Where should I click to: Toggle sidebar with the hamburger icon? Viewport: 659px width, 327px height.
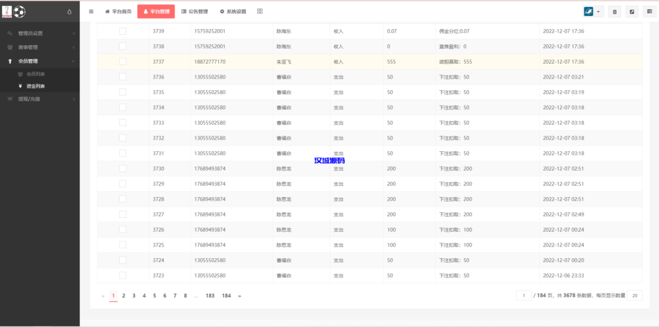[91, 12]
